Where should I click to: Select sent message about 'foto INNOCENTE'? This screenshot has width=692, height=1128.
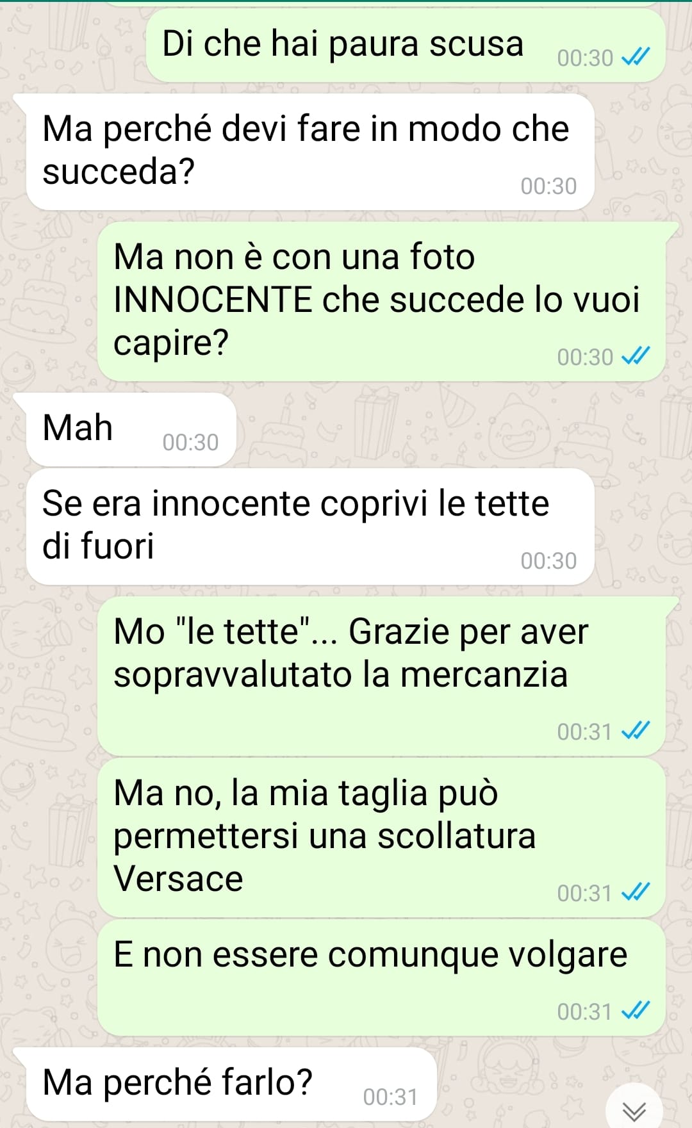(x=381, y=301)
